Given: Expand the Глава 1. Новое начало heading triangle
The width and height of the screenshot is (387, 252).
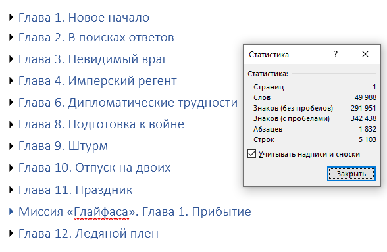Looking at the screenshot, I should click(11, 18).
